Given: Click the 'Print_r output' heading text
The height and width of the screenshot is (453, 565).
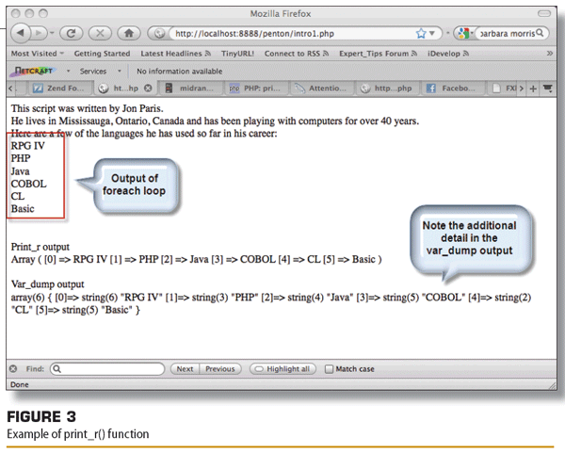Looking at the screenshot, I should (40, 248).
